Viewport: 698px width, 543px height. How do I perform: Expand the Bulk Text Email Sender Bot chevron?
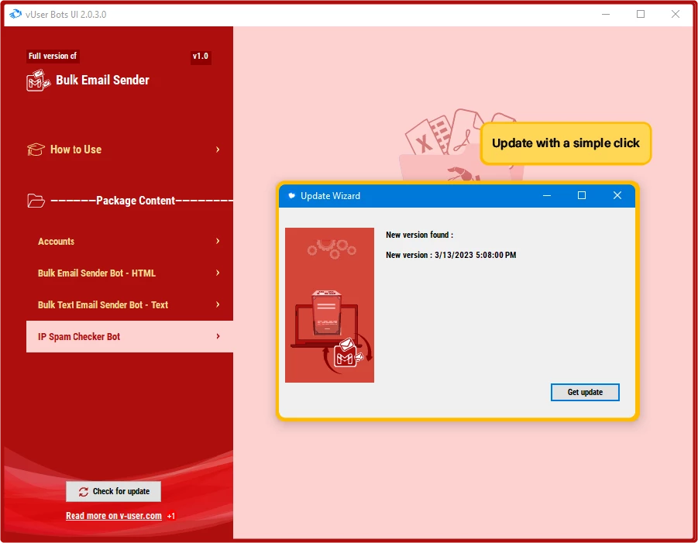click(218, 305)
